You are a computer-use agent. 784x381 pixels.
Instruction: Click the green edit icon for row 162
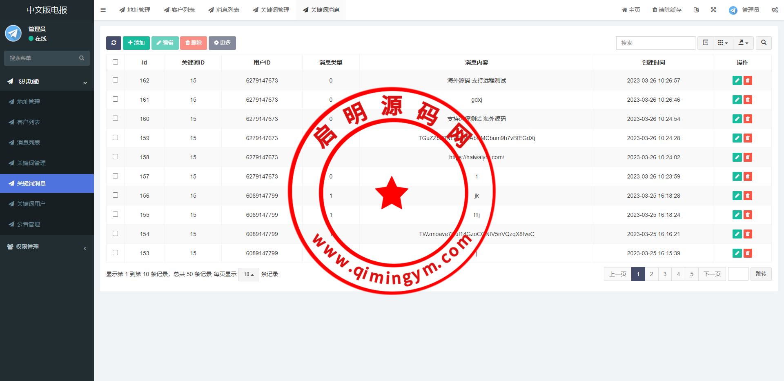(737, 80)
